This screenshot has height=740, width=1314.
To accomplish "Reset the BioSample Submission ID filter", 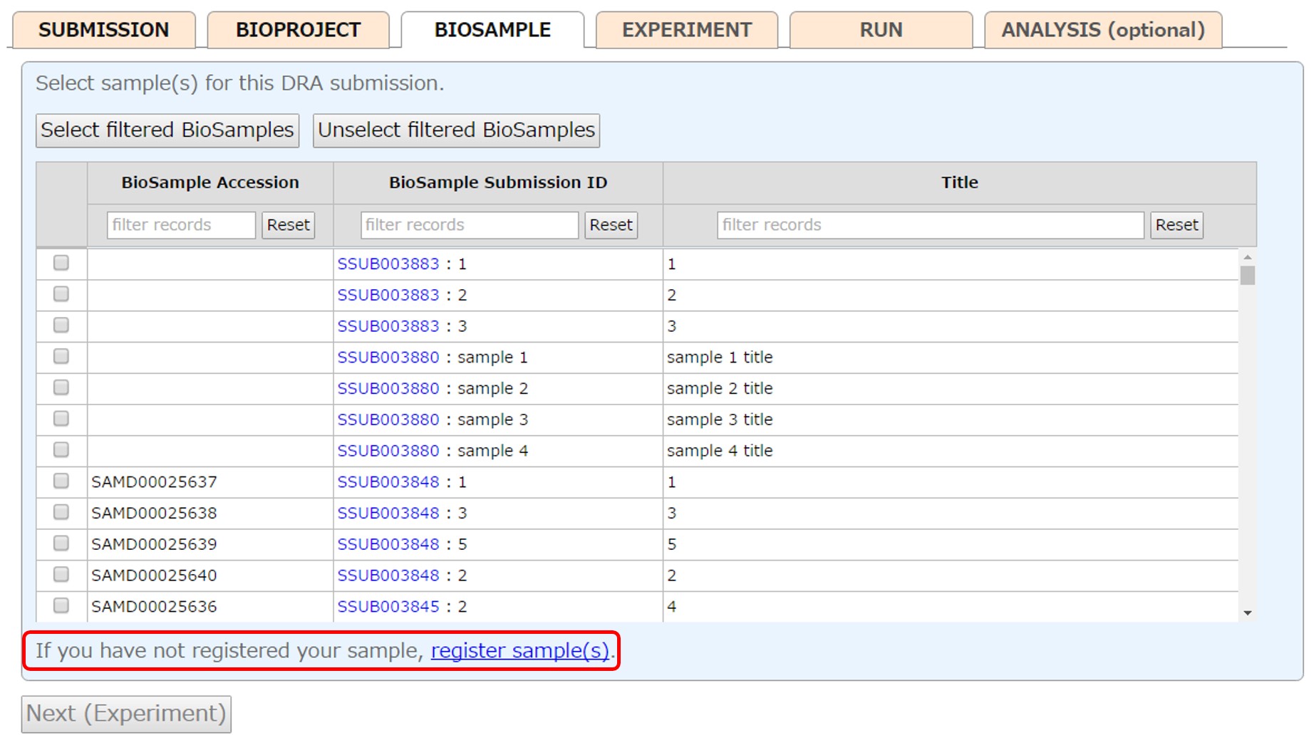I will (x=611, y=225).
